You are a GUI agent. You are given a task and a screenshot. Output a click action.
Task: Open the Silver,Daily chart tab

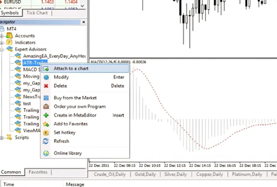click(x=176, y=174)
